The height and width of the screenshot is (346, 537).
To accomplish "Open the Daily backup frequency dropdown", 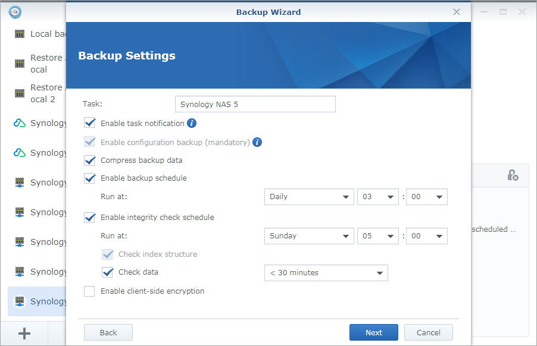I will coord(309,197).
